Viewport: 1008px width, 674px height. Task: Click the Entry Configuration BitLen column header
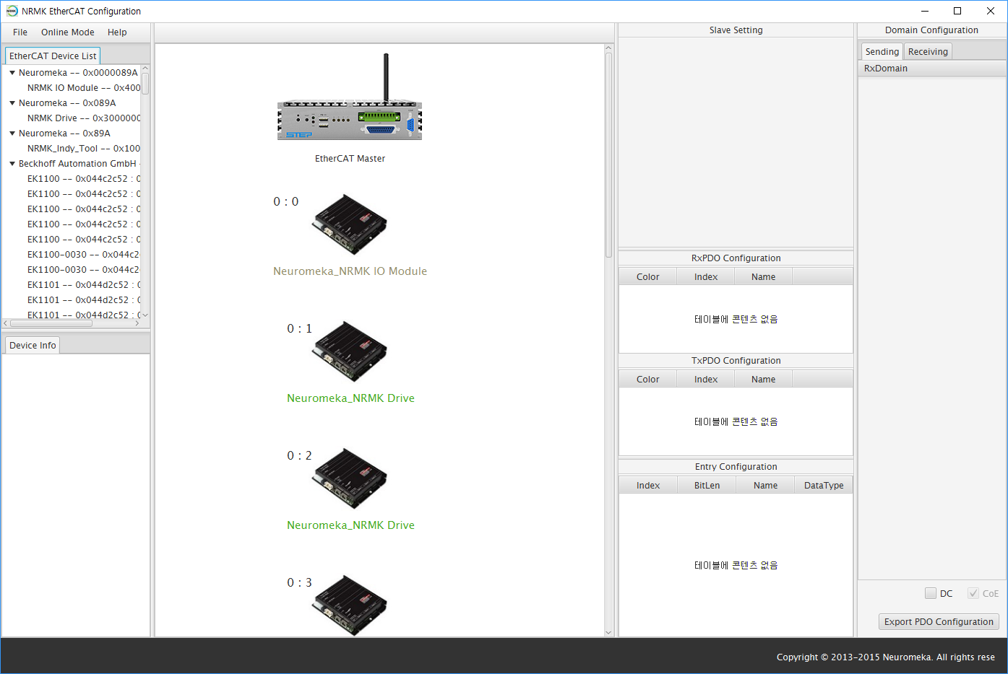click(707, 485)
